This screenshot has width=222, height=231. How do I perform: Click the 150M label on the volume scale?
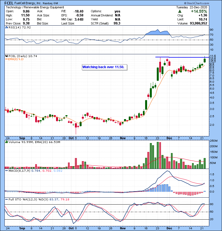coord(214,152)
